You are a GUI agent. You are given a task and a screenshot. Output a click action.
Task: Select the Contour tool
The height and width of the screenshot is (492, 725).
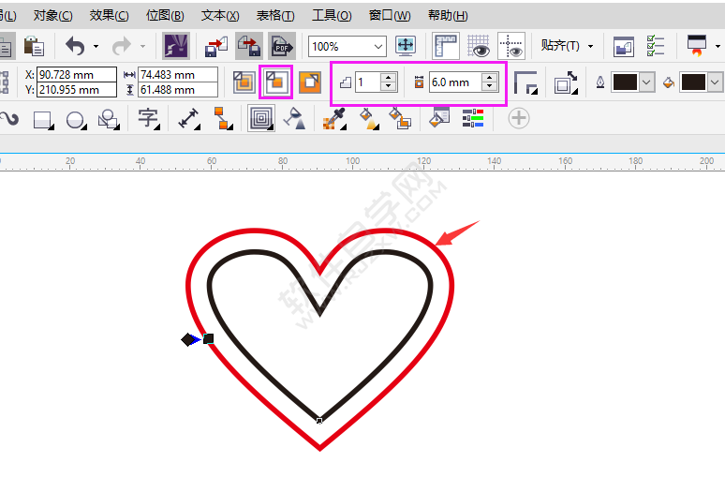click(261, 118)
